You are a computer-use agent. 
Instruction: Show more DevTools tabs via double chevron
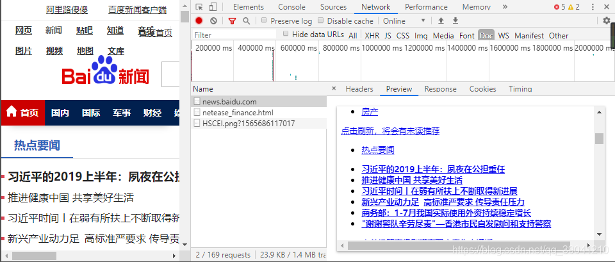505,7
